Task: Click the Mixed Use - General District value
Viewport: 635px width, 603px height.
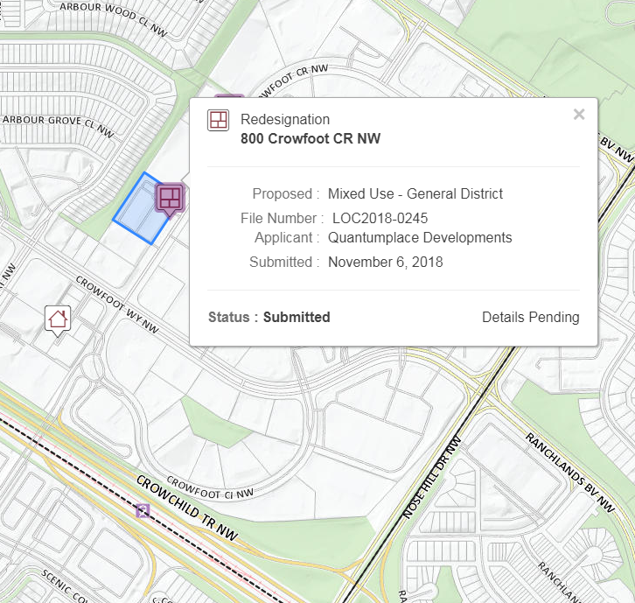Action: (x=415, y=193)
